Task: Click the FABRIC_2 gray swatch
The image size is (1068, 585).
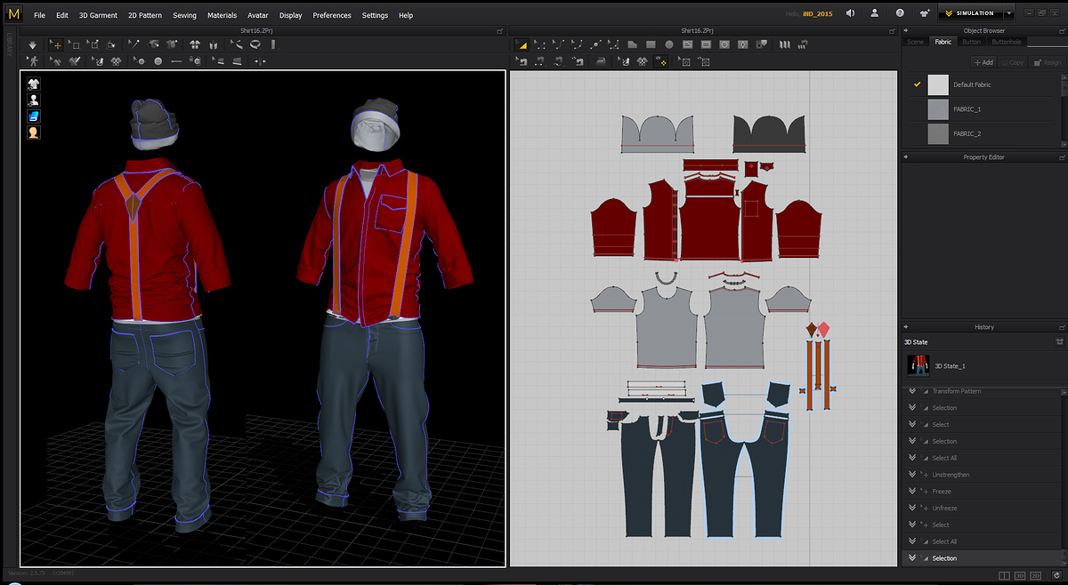Action: click(x=938, y=133)
